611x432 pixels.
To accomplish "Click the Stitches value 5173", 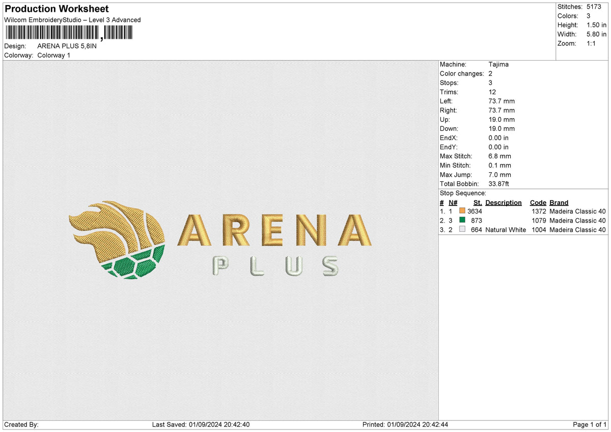I will click(x=593, y=7).
